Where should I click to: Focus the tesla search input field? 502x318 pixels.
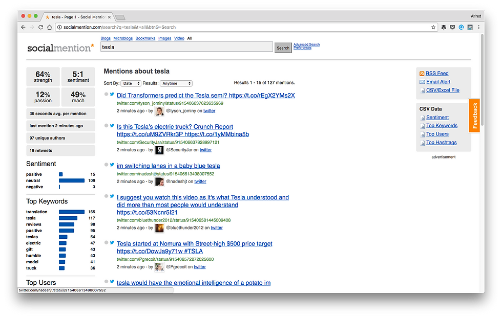(x=186, y=47)
